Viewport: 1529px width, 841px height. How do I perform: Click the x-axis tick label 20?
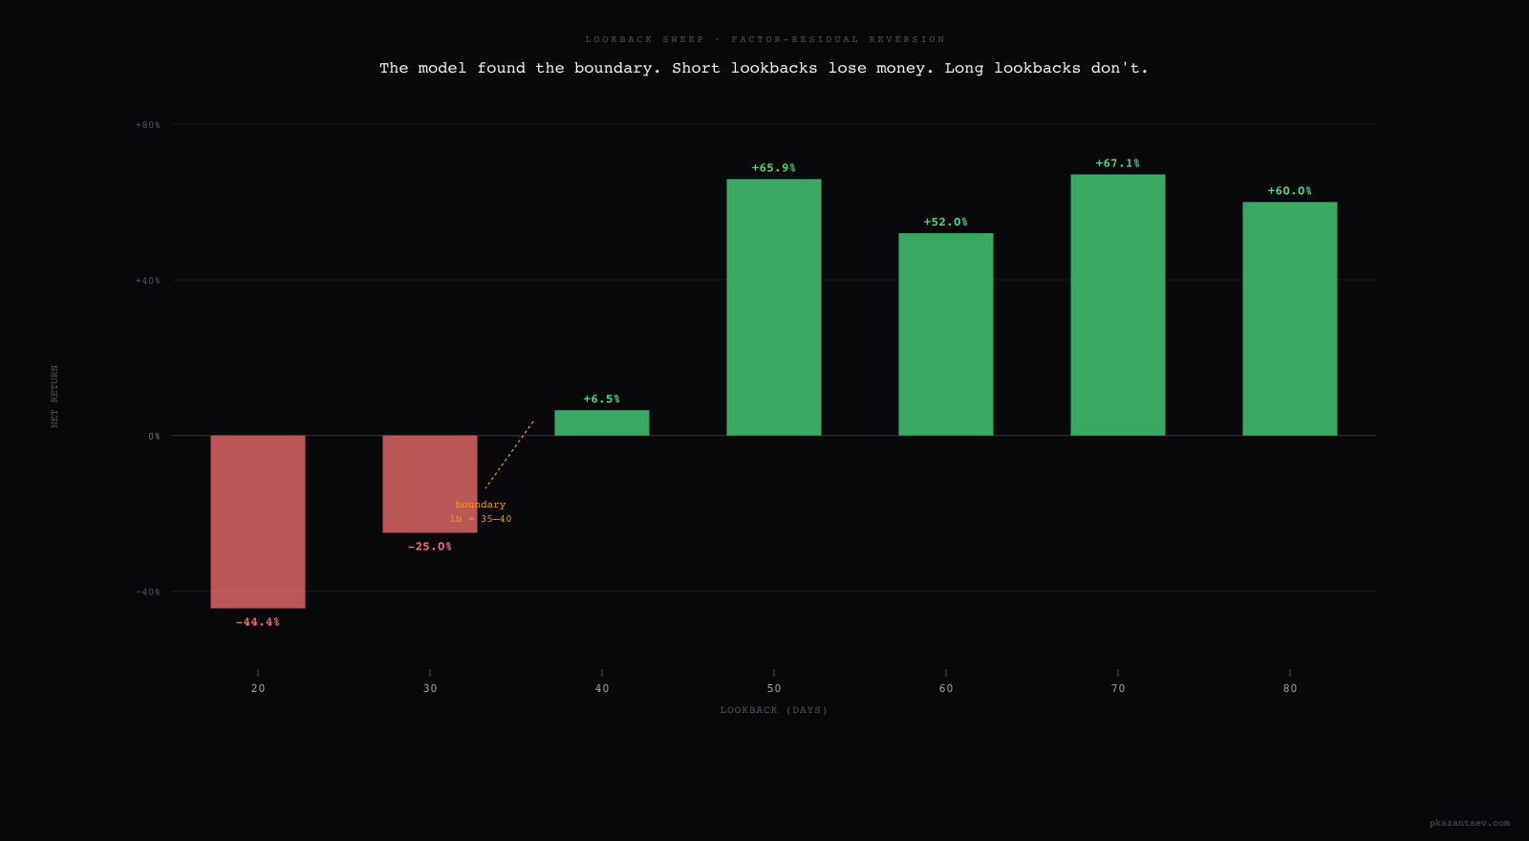pyautogui.click(x=258, y=689)
